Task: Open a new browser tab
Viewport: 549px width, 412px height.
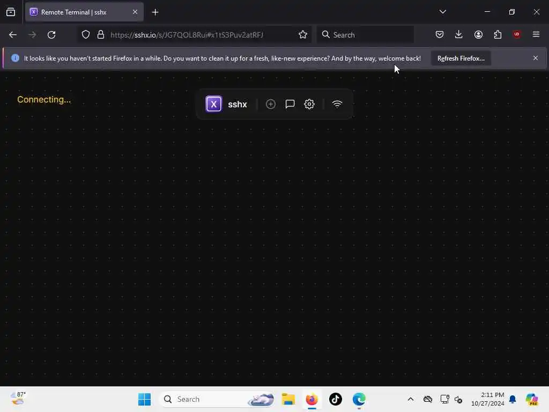Action: click(x=155, y=12)
